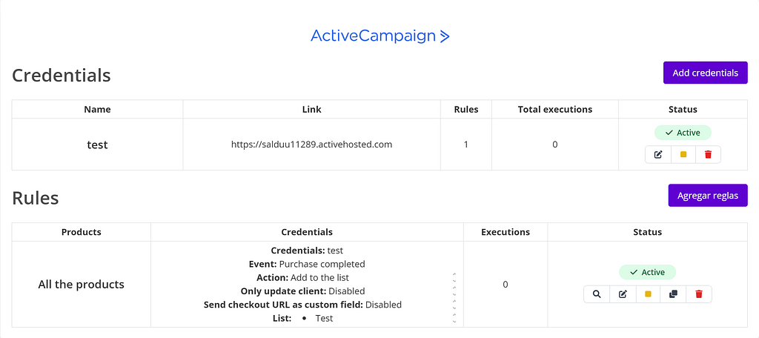The height and width of the screenshot is (338, 759).
Task: Select the All the products cell
Action: click(81, 284)
